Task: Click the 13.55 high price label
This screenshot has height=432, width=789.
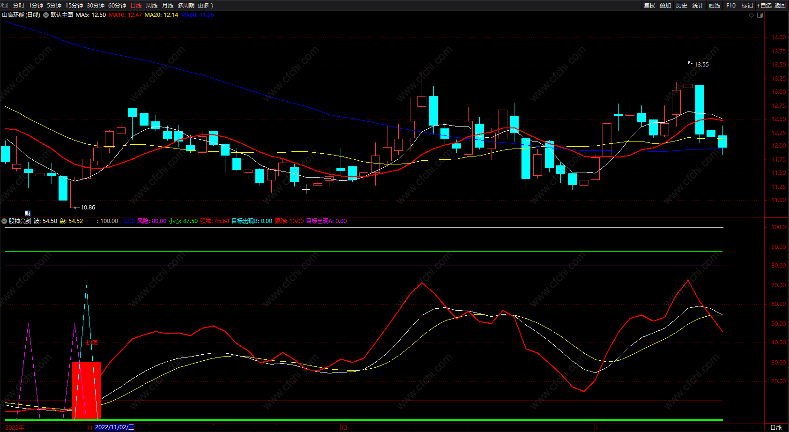Action: pyautogui.click(x=701, y=65)
